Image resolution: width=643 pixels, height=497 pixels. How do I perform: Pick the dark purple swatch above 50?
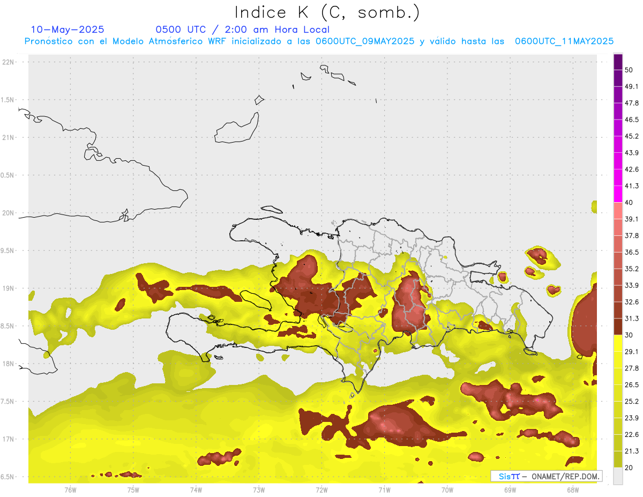618,62
